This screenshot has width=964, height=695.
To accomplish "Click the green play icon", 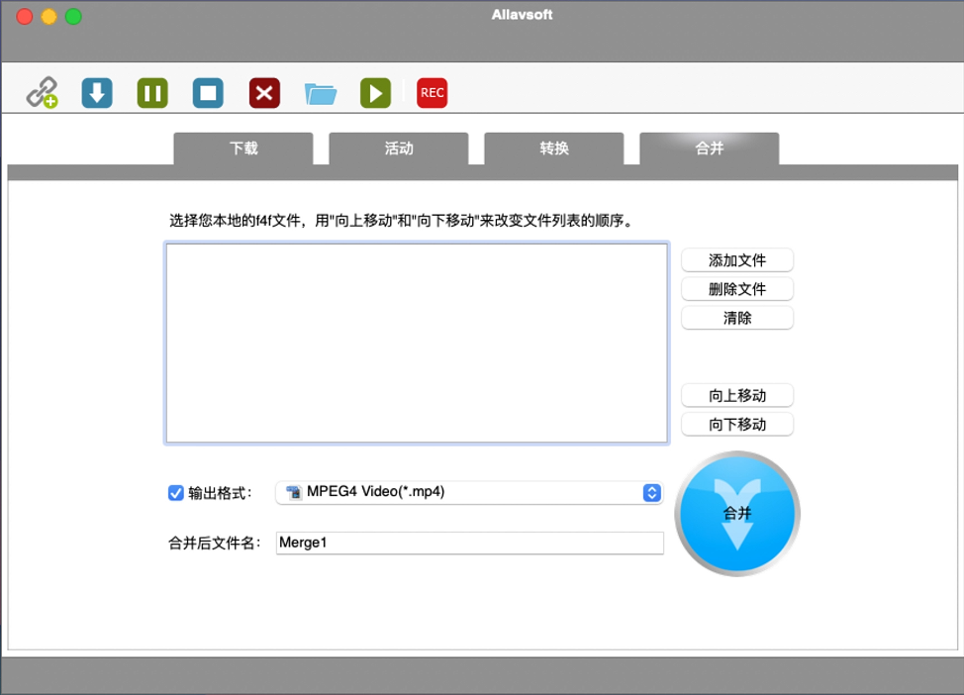I will [x=375, y=93].
